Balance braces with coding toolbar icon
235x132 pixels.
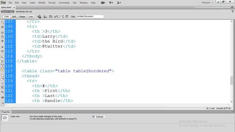point(3,51)
